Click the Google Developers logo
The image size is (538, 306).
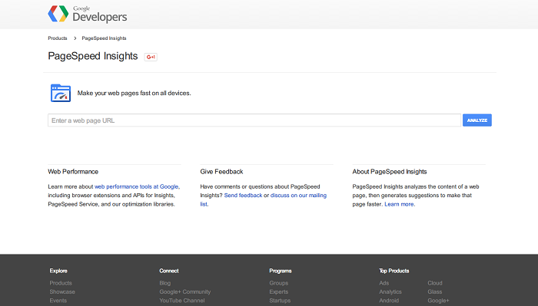point(88,14)
